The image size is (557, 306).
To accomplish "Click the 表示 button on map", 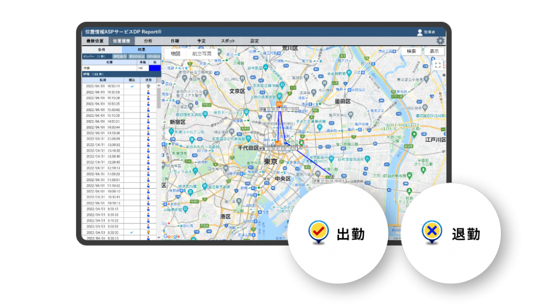I will click(x=434, y=52).
